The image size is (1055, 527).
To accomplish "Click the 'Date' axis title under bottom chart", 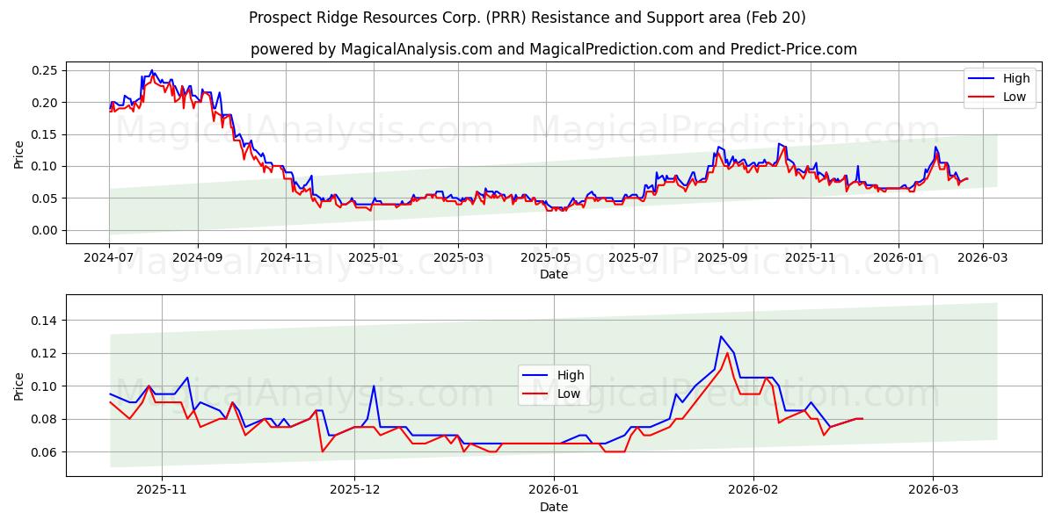I will point(554,508).
